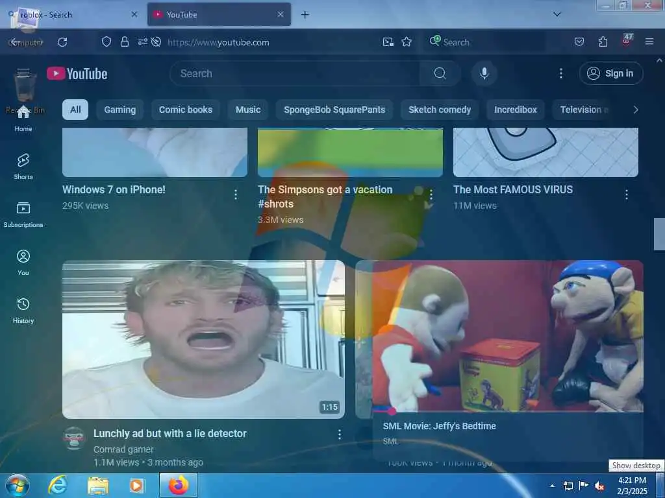Open picture-in-picture icon in address bar
Image resolution: width=665 pixels, height=498 pixels.
click(388, 42)
